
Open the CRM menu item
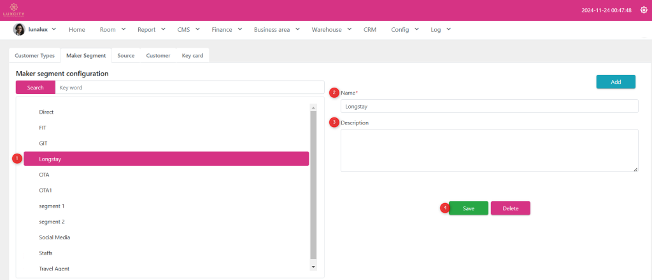pos(370,30)
